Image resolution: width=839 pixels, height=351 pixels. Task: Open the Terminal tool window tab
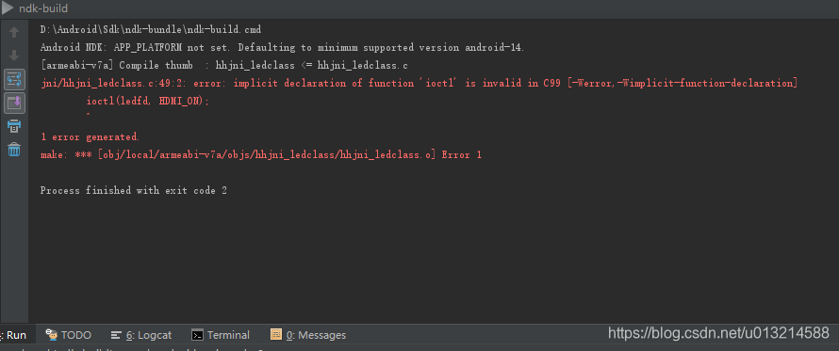point(221,335)
